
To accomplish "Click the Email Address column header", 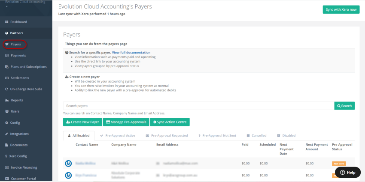I will pyautogui.click(x=167, y=145).
